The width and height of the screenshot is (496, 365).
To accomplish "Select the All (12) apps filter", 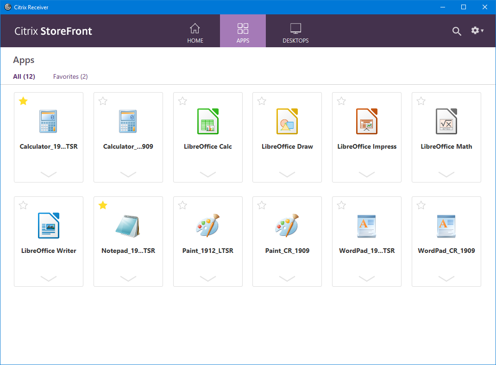I will coord(24,76).
